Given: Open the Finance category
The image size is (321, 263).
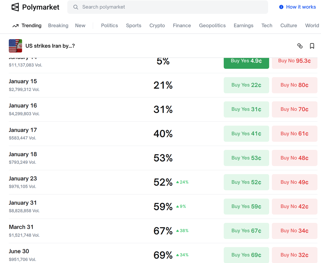Looking at the screenshot, I should 182,26.
